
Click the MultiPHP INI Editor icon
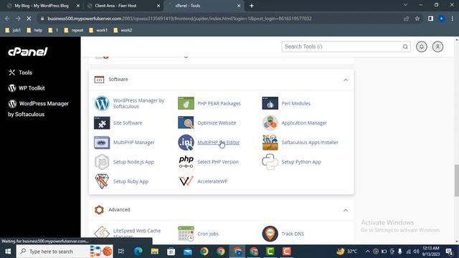186,143
